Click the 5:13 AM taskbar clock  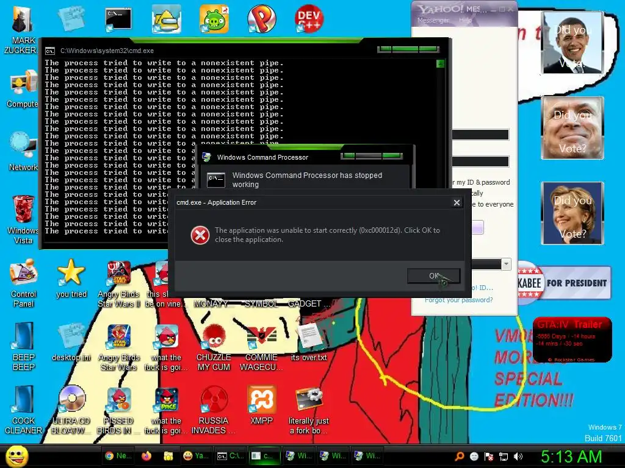[571, 456]
